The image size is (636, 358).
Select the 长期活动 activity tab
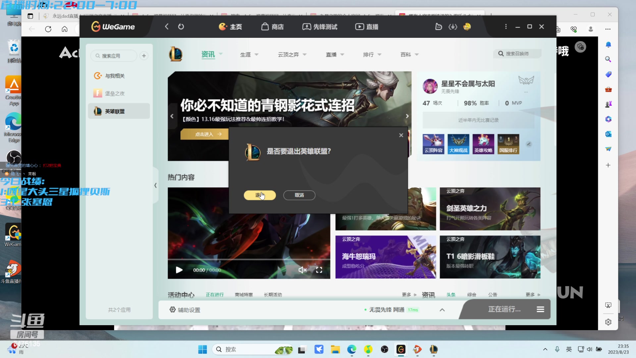[273, 295]
